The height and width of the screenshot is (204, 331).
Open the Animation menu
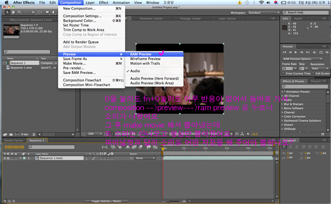point(121,2)
